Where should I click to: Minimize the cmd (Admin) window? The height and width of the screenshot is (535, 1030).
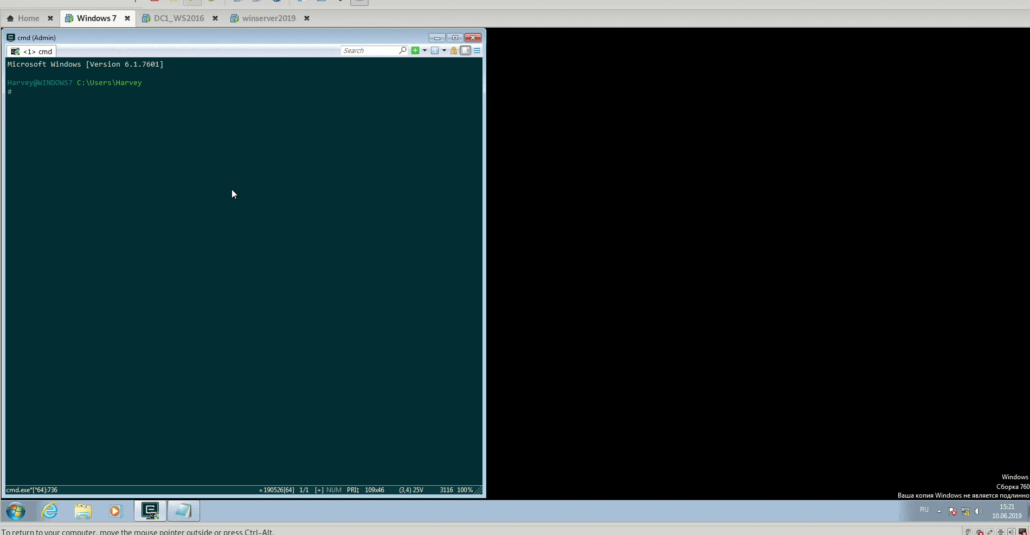tap(437, 37)
